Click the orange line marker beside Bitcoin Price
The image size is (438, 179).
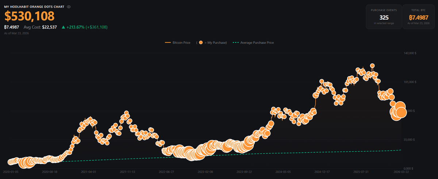tap(168, 43)
